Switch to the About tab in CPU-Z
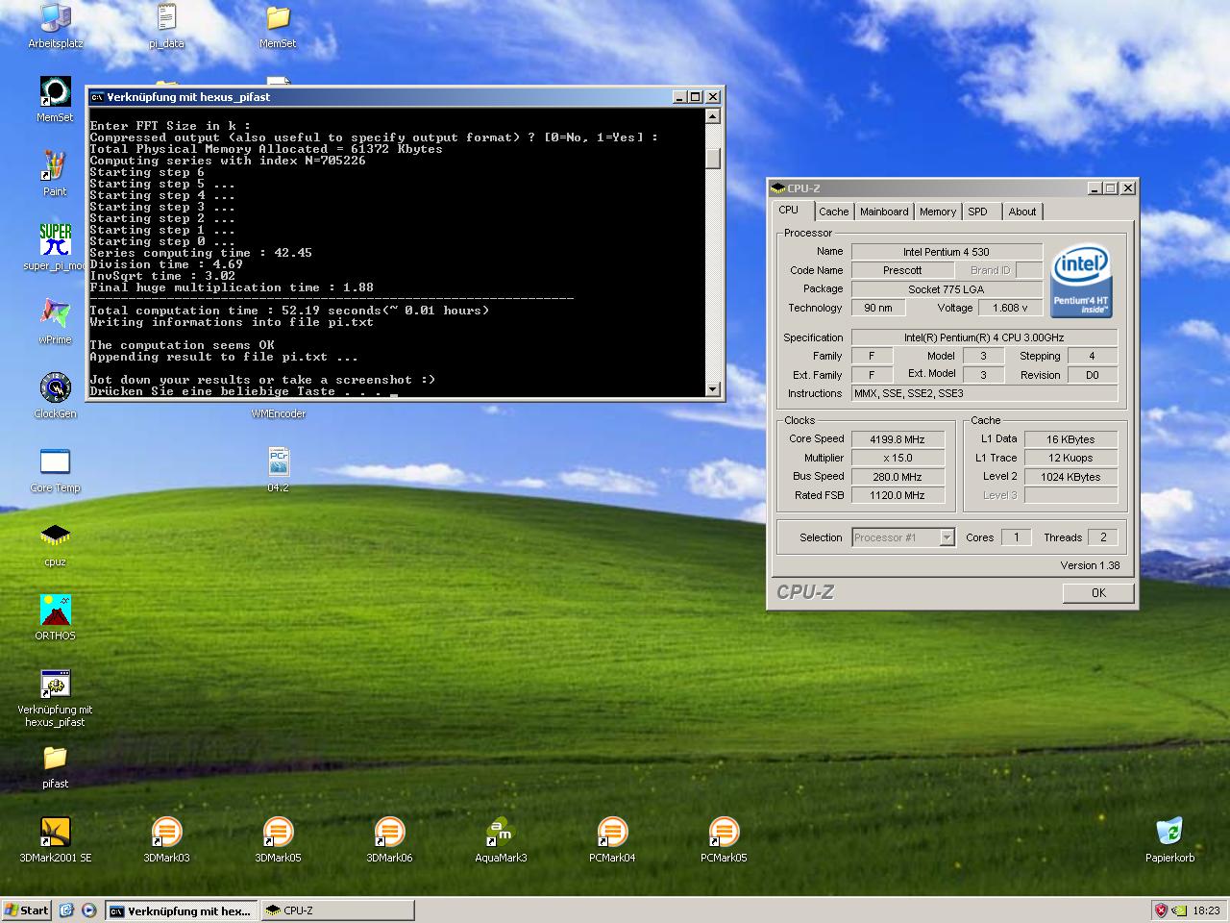The image size is (1230, 923). tap(1022, 212)
